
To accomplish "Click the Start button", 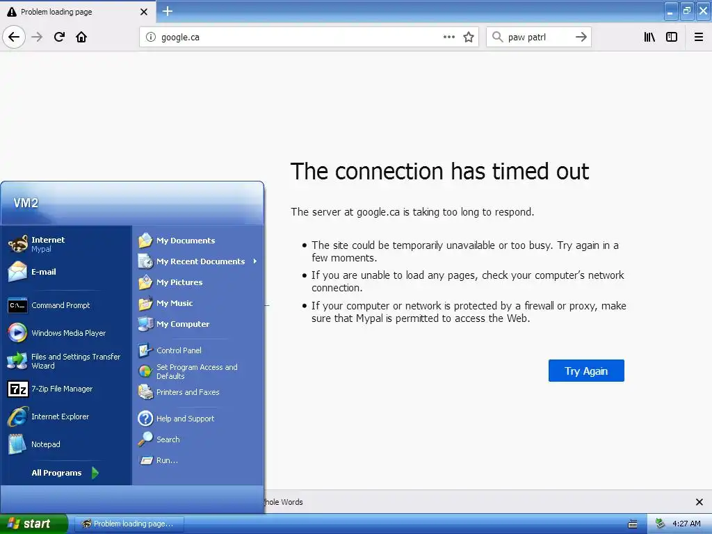I will click(33, 524).
